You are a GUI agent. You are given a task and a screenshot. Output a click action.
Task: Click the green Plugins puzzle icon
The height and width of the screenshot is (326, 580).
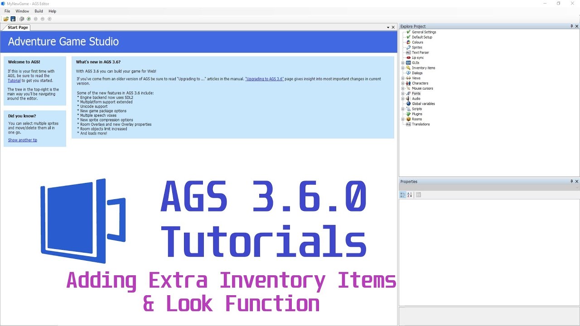pyautogui.click(x=408, y=114)
